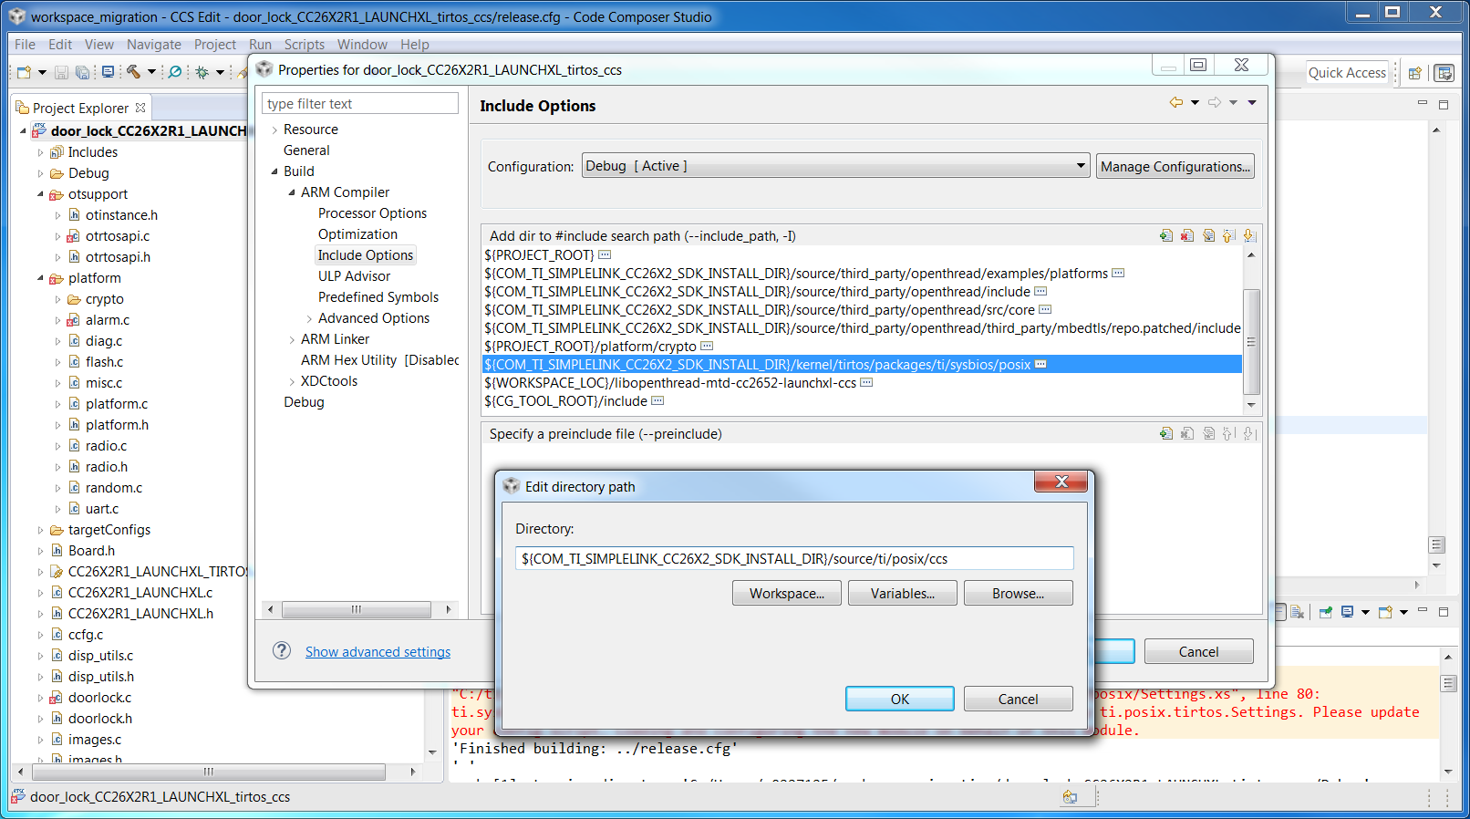1470x819 pixels.
Task: Click the magnifier search toolbar icon
Action: click(175, 72)
